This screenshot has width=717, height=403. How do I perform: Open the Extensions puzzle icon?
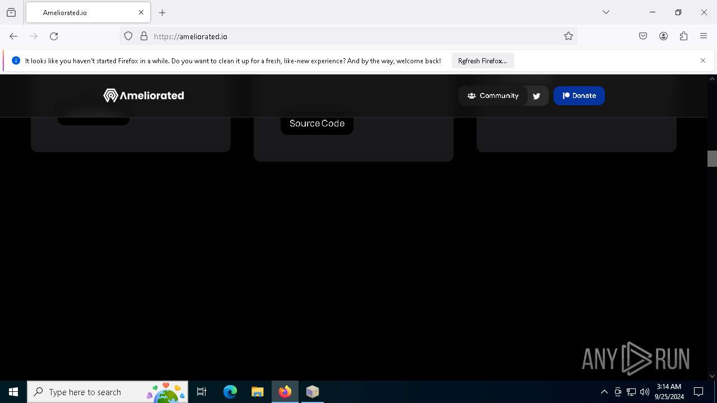[683, 36]
